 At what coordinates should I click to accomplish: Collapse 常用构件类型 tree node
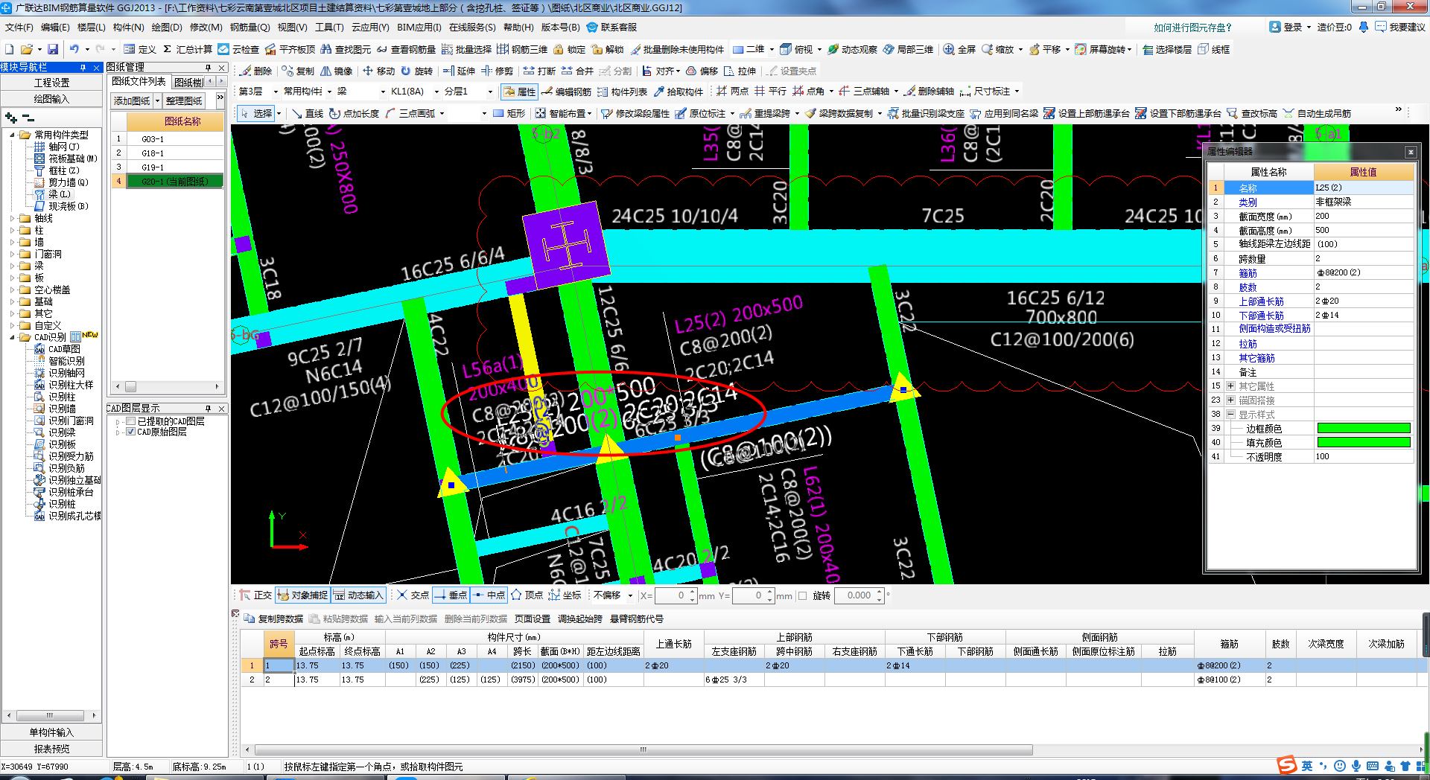(x=12, y=135)
